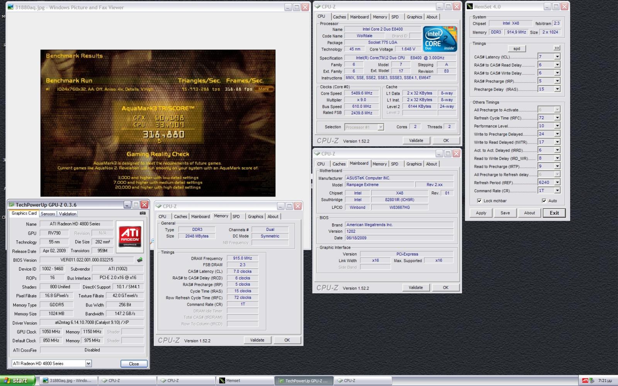Open Graphics tab in mainboard CPU-Z window
The width and height of the screenshot is (618, 386).
coord(414,164)
